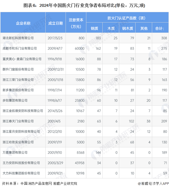Click steel count '183' for 湖北新红科技
Image resolution: width=169 pixels, height=189 pixels.
(x=98, y=38)
